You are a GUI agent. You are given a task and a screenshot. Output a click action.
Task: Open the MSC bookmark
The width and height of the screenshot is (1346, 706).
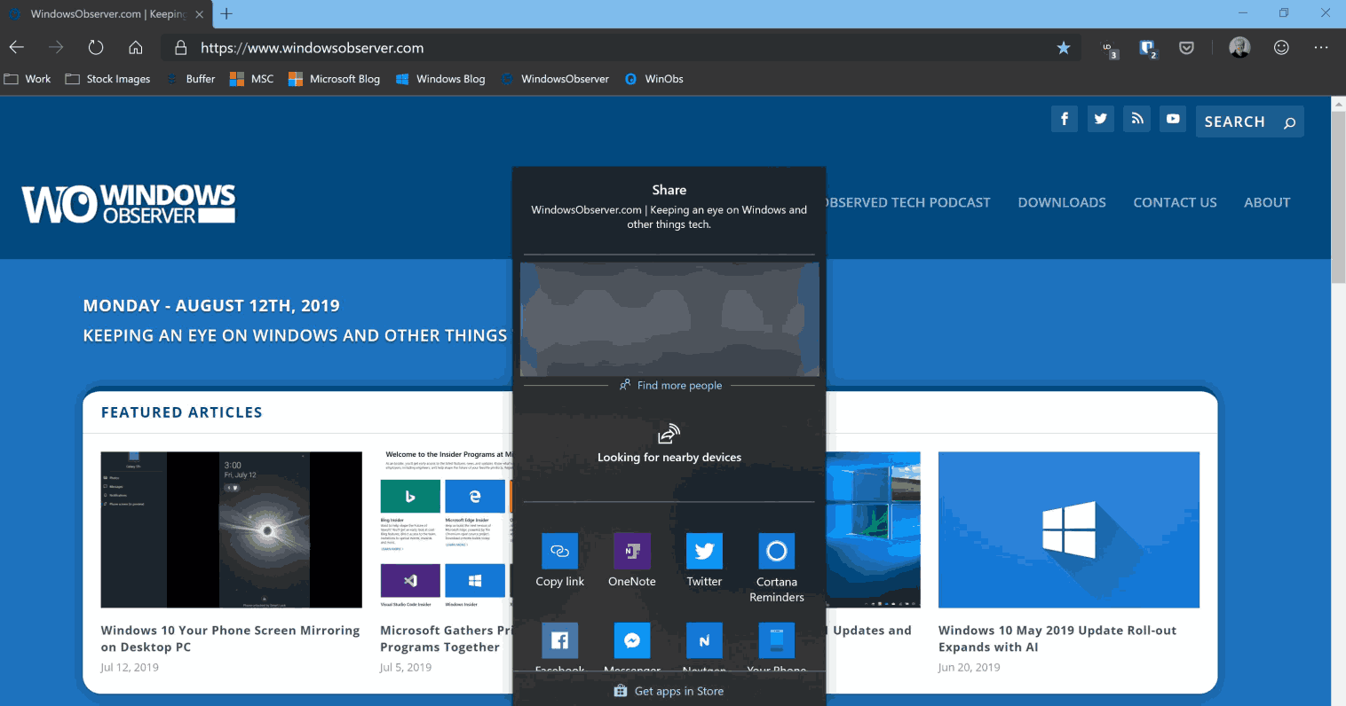[x=252, y=79]
